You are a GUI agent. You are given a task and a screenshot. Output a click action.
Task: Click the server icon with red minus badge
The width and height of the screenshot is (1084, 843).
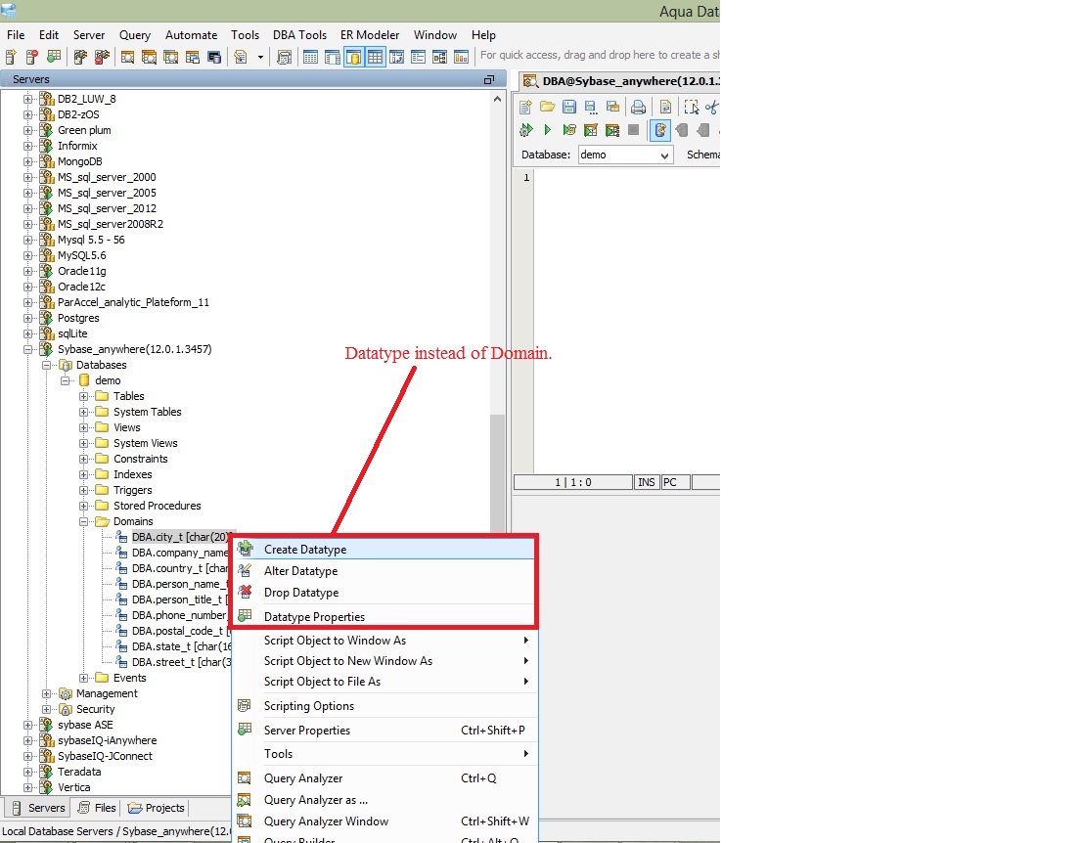coord(32,58)
